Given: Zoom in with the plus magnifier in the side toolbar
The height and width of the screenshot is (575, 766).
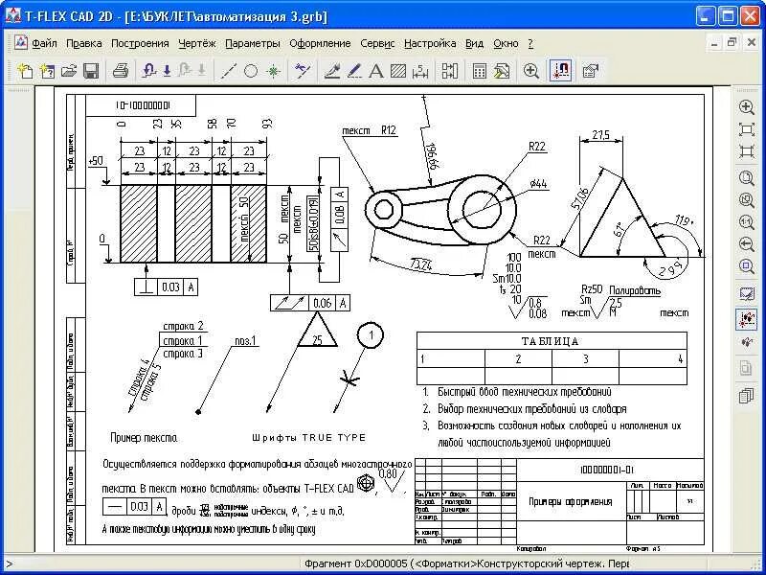Looking at the screenshot, I should tap(747, 107).
